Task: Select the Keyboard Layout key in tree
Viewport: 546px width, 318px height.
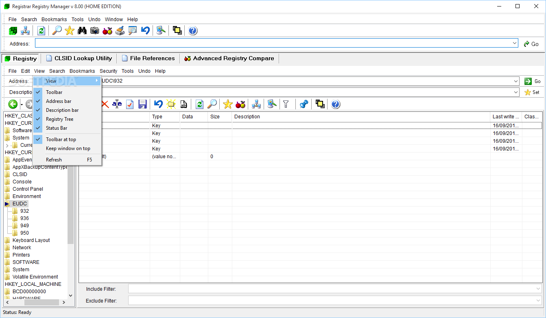Action: [x=31, y=240]
